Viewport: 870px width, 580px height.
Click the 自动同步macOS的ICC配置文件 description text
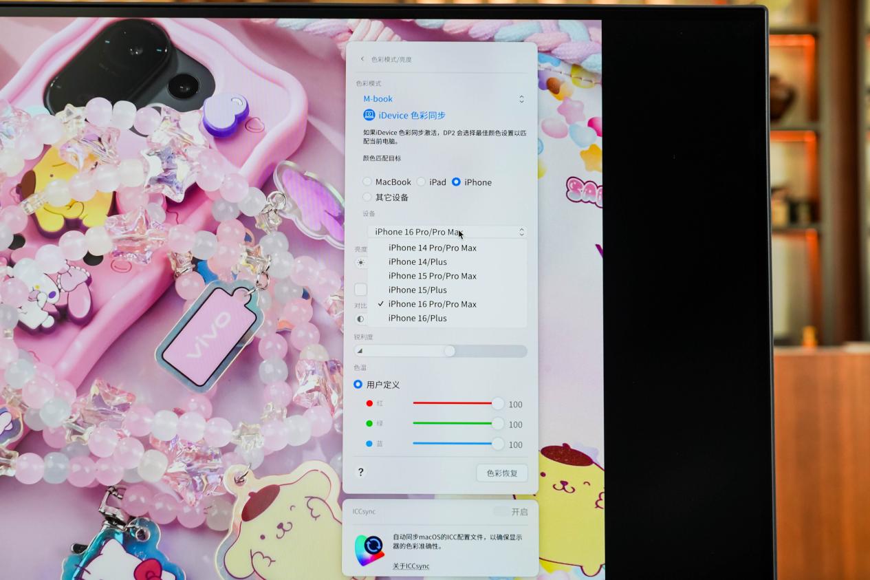point(457,541)
